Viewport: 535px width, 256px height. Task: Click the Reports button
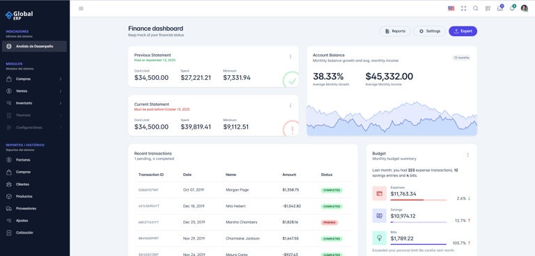395,31
